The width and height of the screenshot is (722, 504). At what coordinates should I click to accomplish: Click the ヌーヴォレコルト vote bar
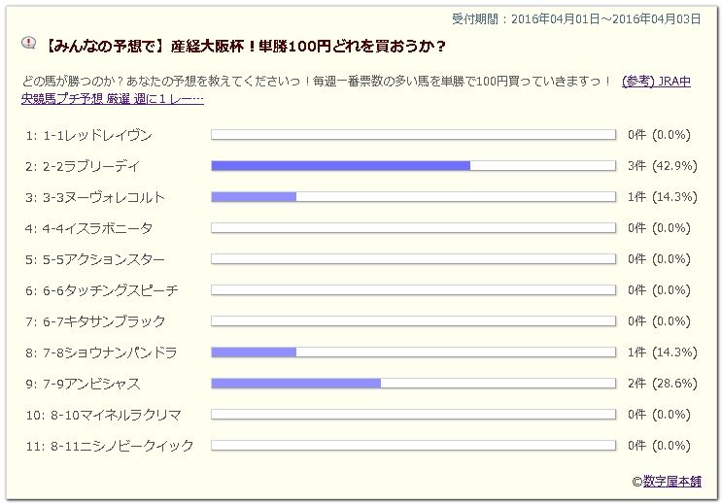pos(414,197)
